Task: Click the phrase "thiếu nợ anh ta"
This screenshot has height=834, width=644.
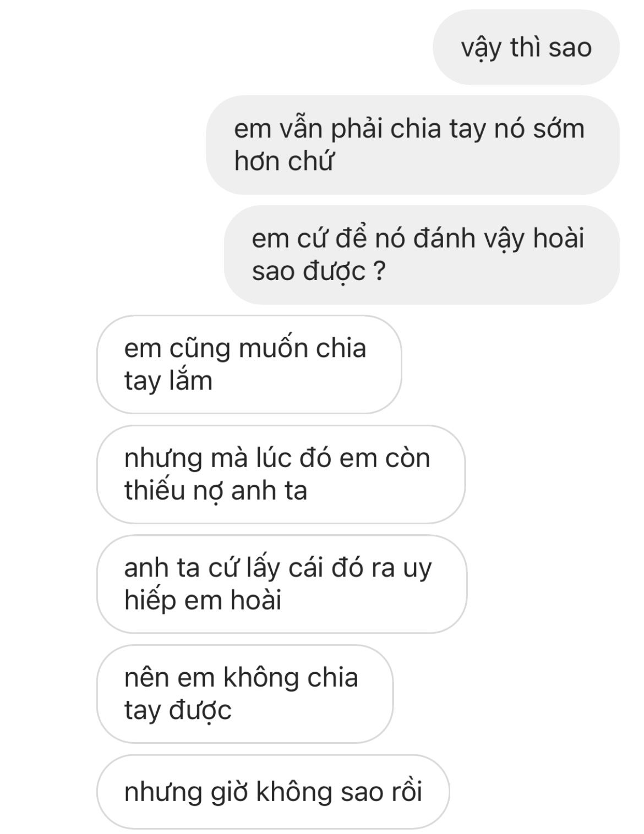Action: coord(216,491)
